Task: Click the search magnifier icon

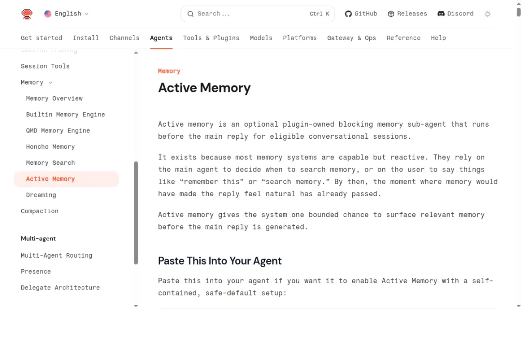Action: [190, 14]
